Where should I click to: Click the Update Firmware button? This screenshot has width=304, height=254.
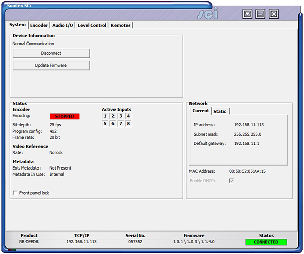tap(51, 65)
